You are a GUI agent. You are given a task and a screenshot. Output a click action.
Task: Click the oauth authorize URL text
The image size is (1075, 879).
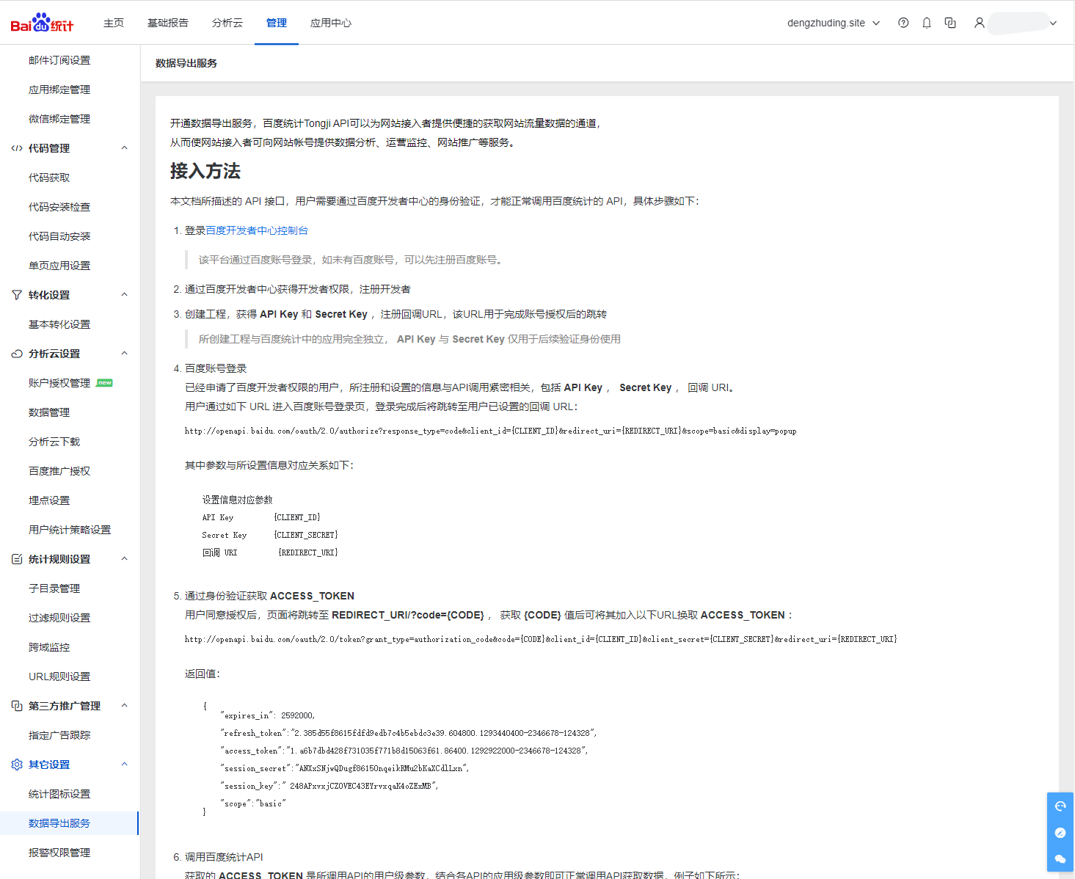(x=490, y=431)
